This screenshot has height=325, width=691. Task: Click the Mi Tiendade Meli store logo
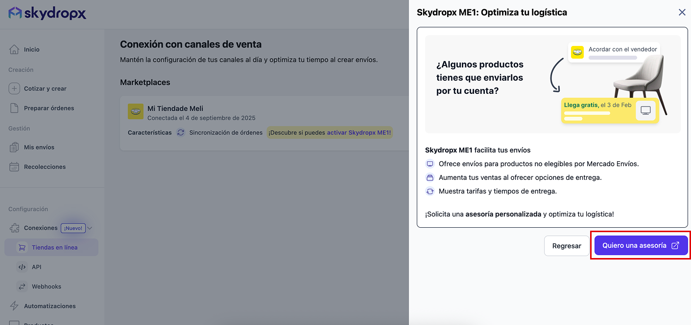click(136, 111)
